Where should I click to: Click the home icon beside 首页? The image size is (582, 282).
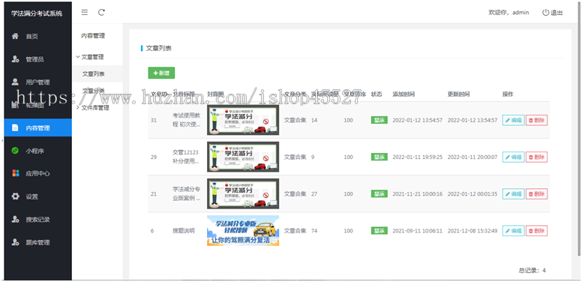15,36
